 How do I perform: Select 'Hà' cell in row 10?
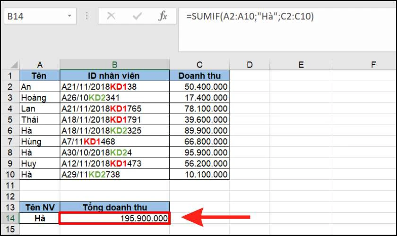(40, 174)
